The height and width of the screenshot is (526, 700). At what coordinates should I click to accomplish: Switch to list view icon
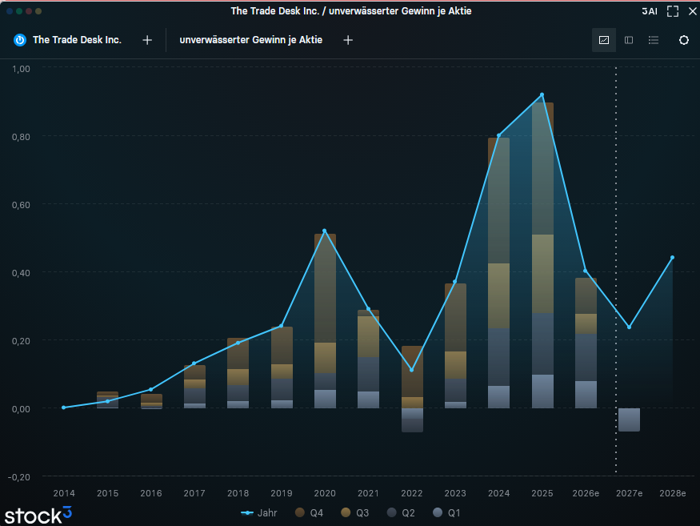click(654, 40)
